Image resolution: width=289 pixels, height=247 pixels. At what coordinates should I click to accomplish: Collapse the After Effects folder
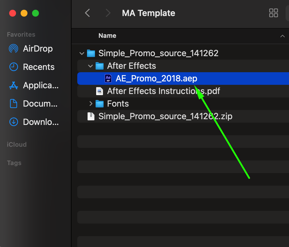tap(90, 66)
